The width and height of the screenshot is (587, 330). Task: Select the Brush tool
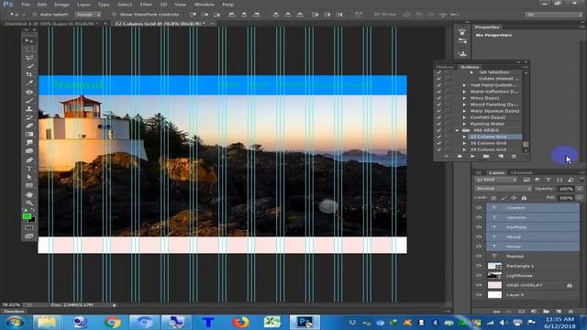click(x=29, y=100)
